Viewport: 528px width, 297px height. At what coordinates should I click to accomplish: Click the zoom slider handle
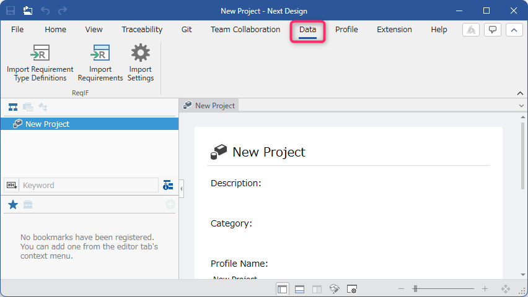tap(416, 288)
